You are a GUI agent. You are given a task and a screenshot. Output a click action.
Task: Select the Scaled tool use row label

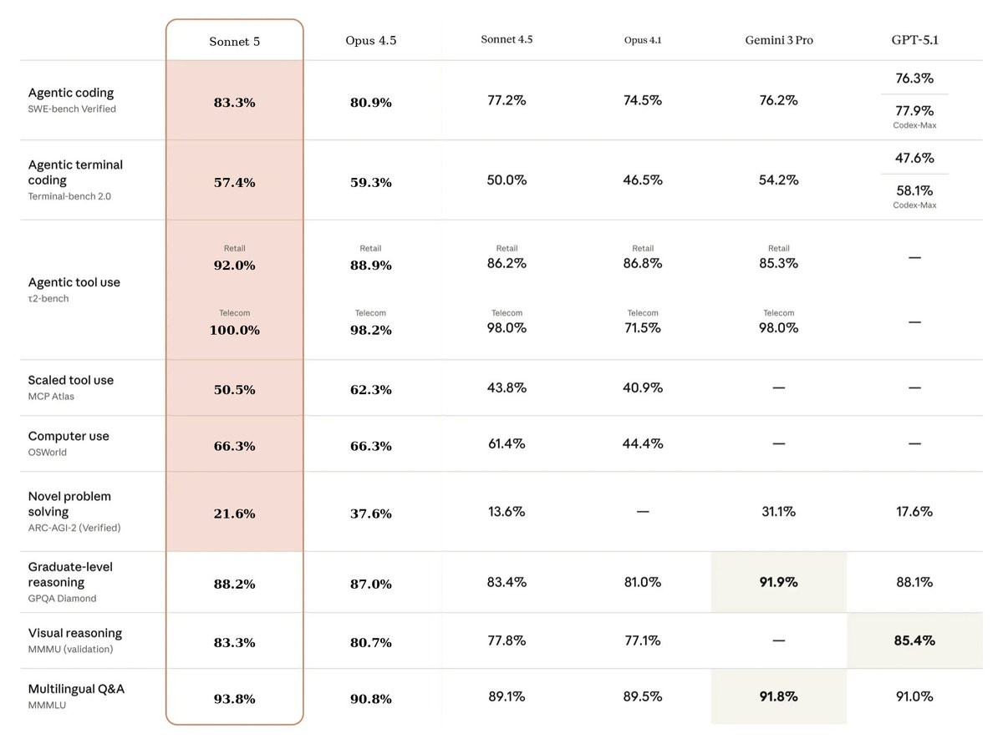pos(71,380)
